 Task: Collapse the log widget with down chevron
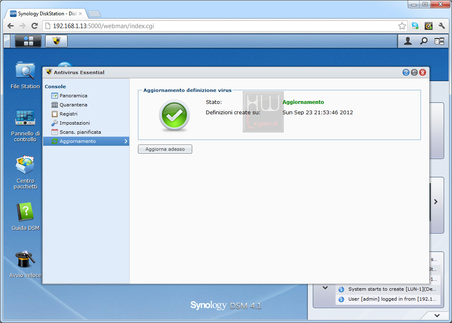pos(325,288)
